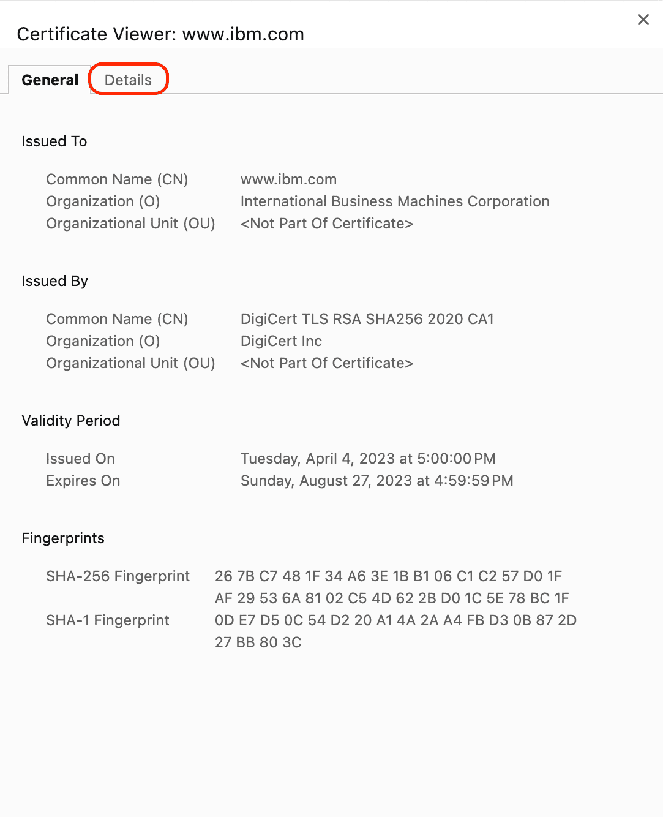The width and height of the screenshot is (663, 817).
Task: Click Organization (O) label under Issued By
Action: coord(103,341)
